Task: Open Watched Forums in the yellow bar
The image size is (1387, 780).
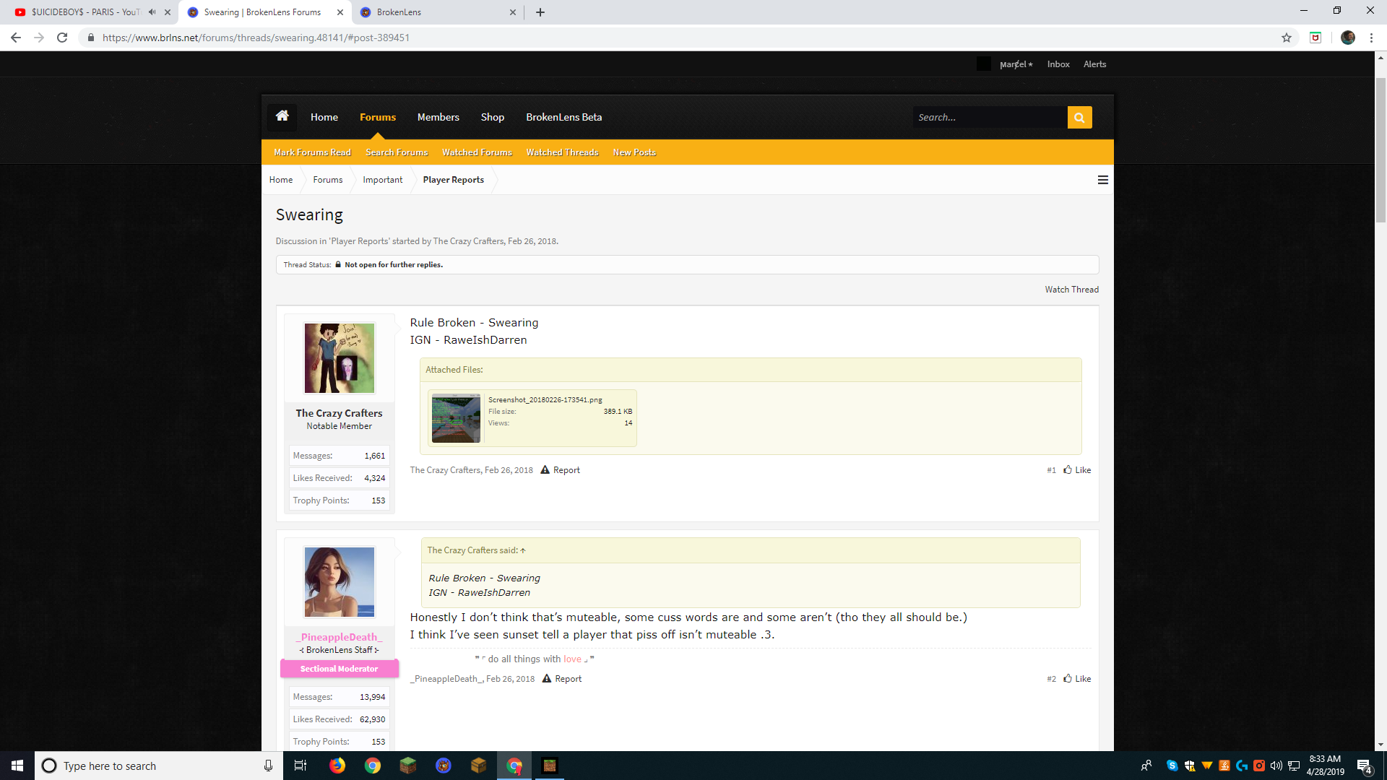Action: [477, 152]
